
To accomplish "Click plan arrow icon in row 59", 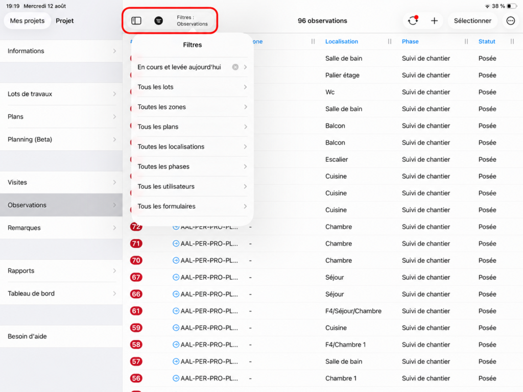I will 176,328.
